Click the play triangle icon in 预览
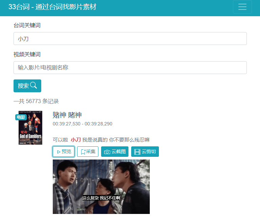Viewport: 260px width, 218px height. click(x=58, y=152)
